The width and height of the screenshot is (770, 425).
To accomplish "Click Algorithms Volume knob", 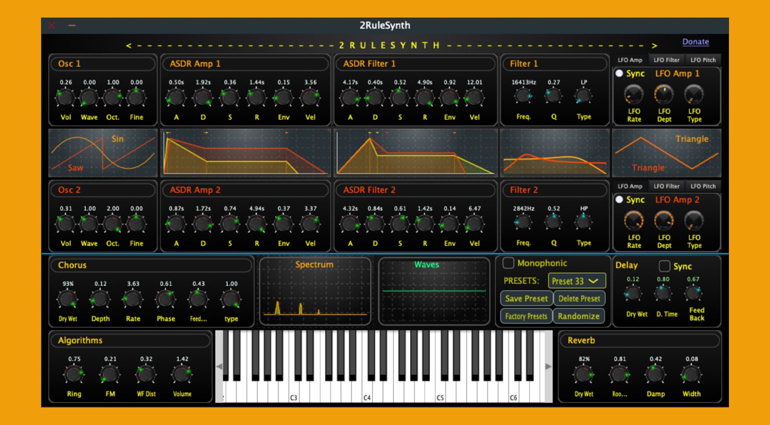I will (x=182, y=374).
